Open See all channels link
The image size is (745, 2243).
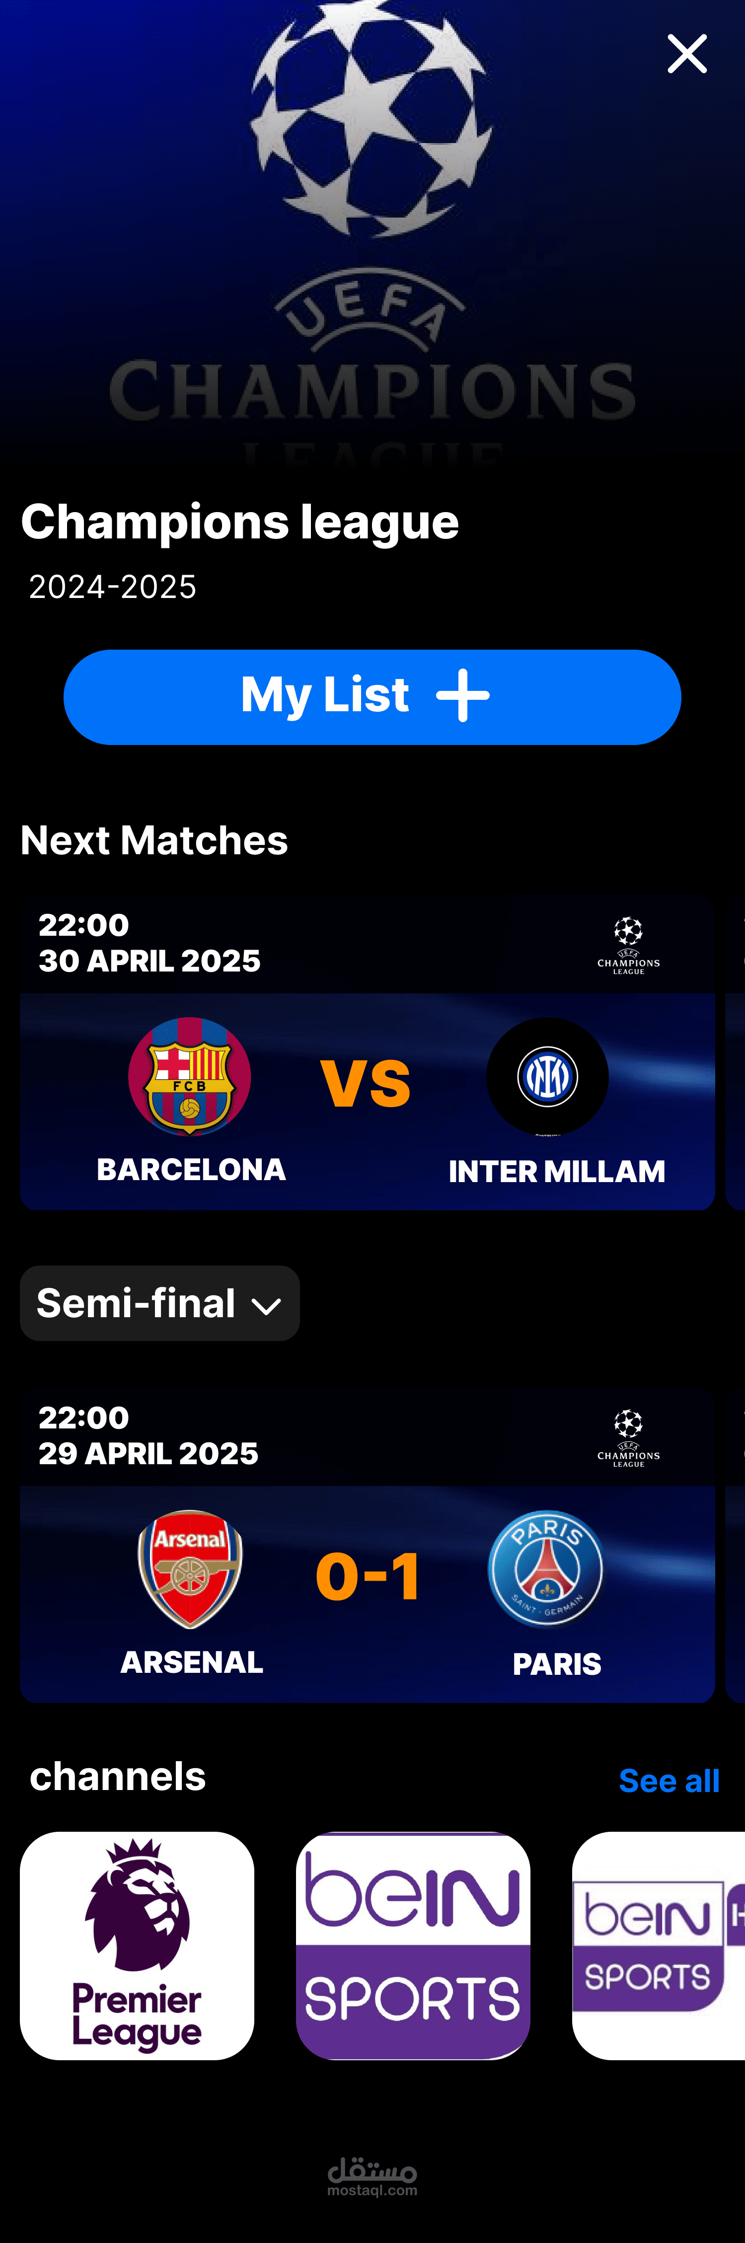[669, 1781]
